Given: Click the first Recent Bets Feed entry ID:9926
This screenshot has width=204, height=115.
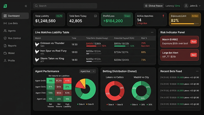Looking at the screenshot, I should coord(180,77).
